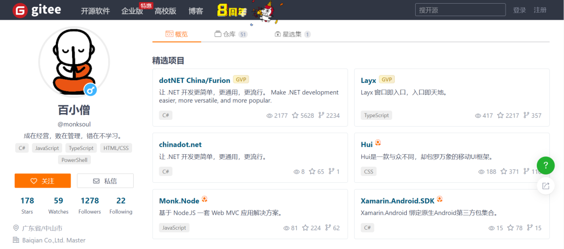Click the 1278 Followers counter
The width and height of the screenshot is (564, 249).
90,206
